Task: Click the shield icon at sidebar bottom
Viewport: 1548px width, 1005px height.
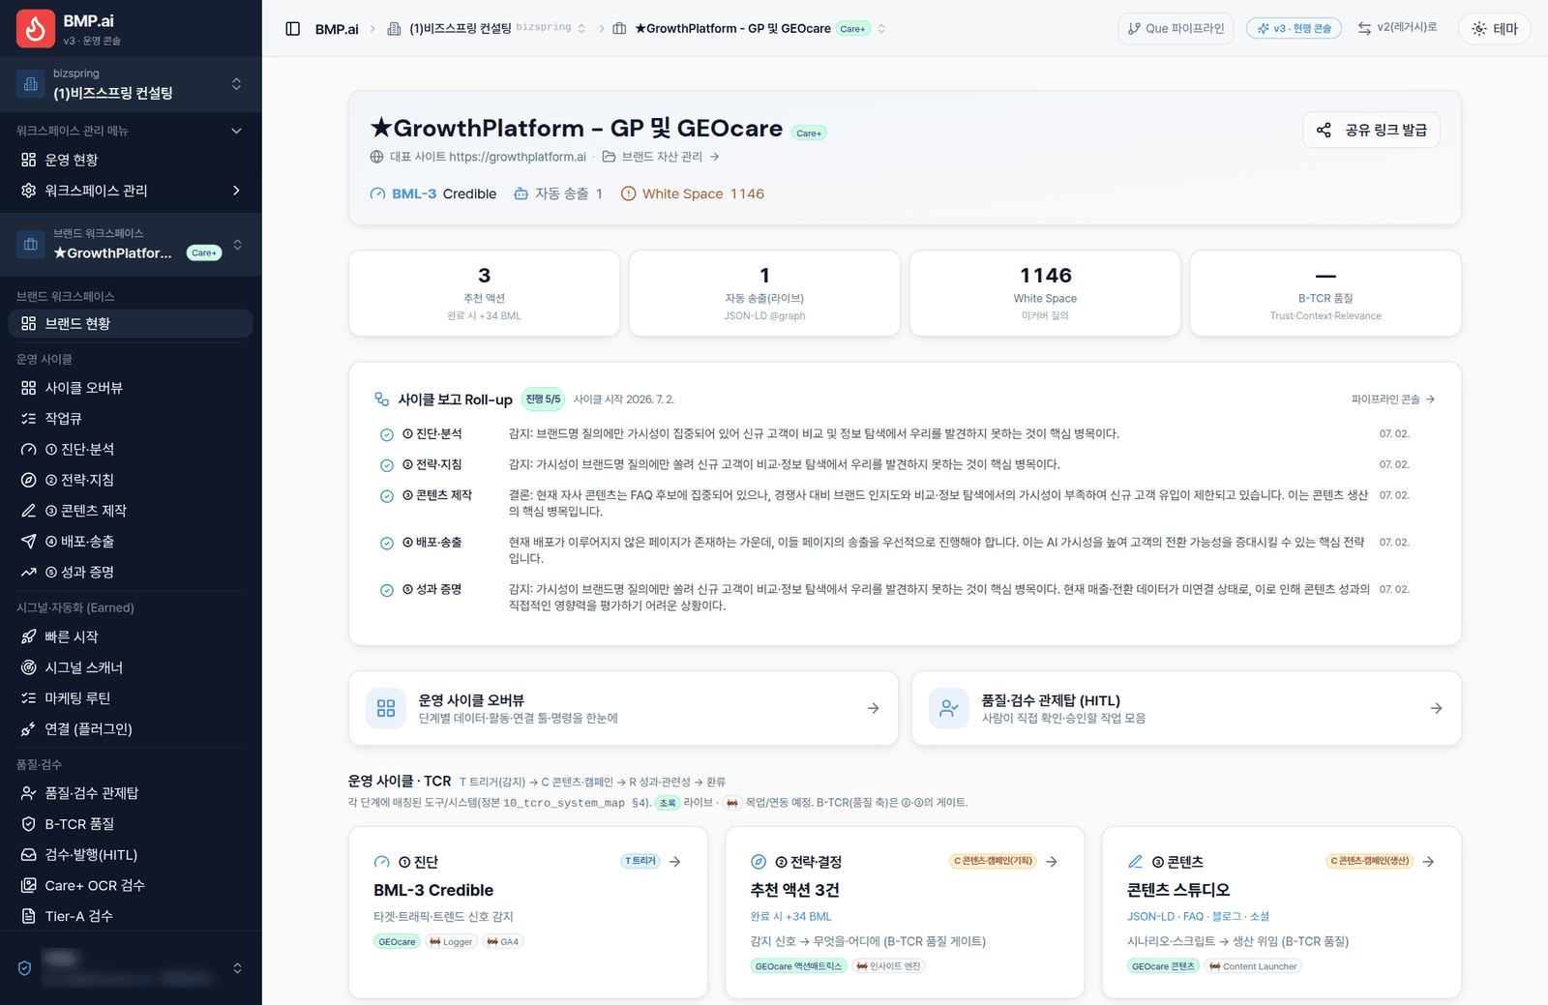Action: coord(25,968)
